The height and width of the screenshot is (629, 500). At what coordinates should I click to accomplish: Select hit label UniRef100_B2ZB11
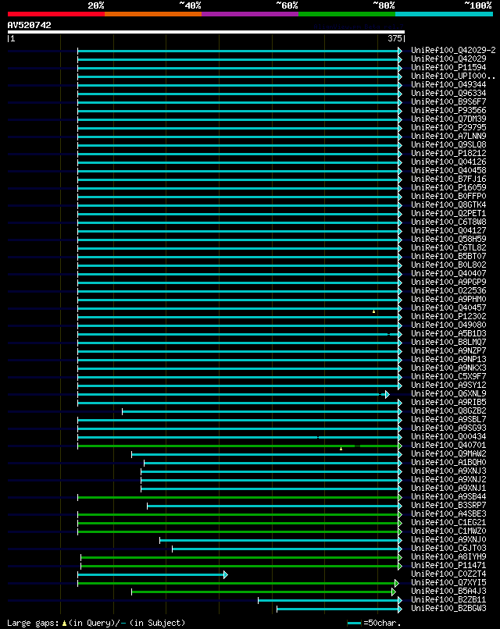click(448, 599)
